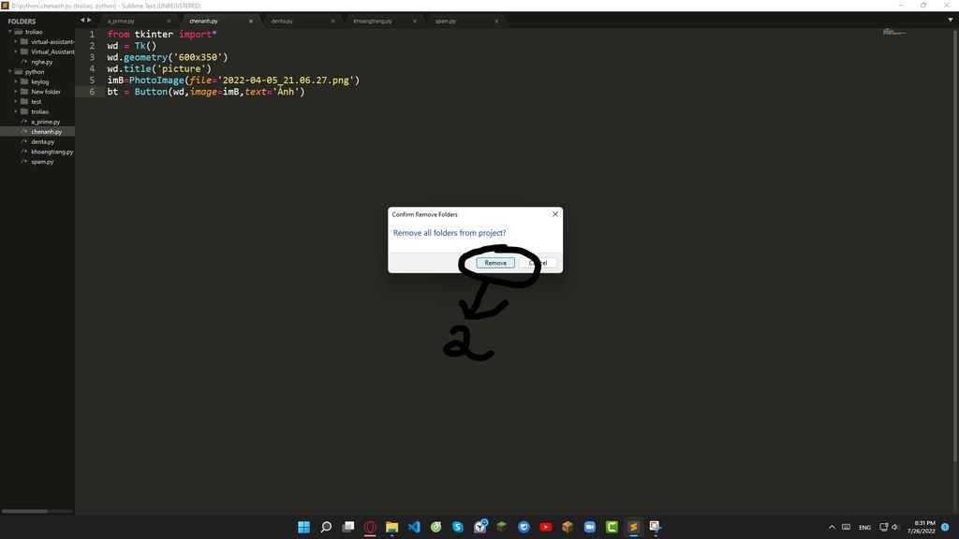Click the touch keyboard tray icon
Viewport: 959px width, 539px height.
(x=847, y=527)
